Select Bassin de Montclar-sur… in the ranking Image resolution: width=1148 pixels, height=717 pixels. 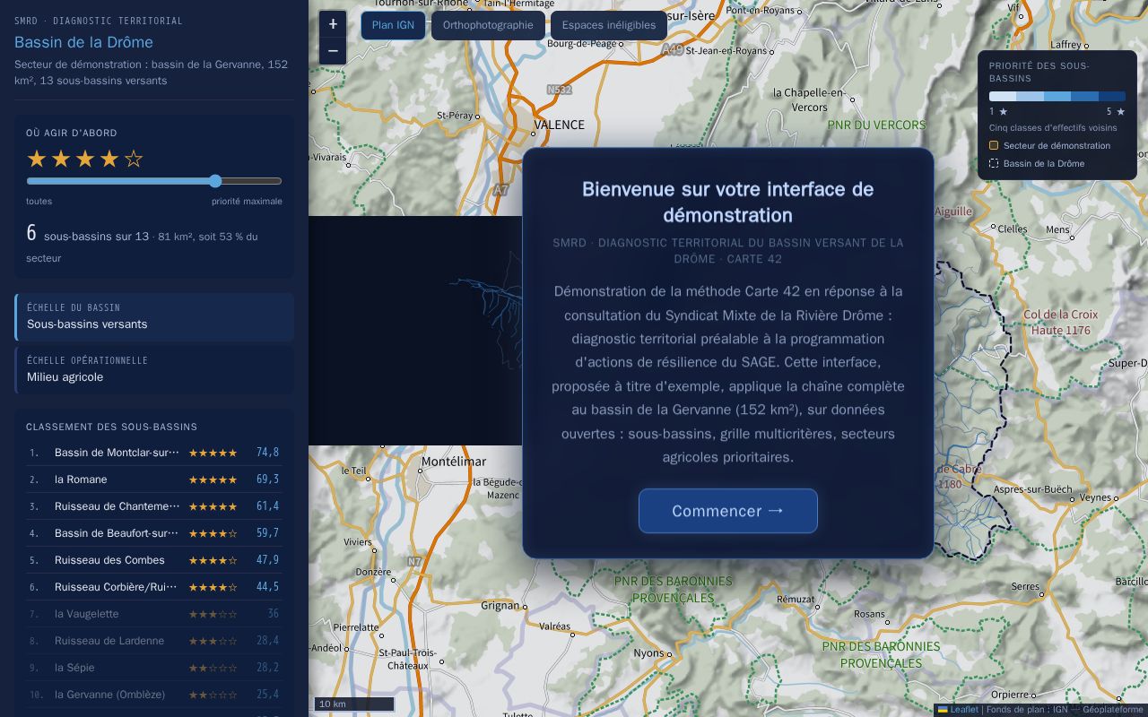click(x=154, y=453)
